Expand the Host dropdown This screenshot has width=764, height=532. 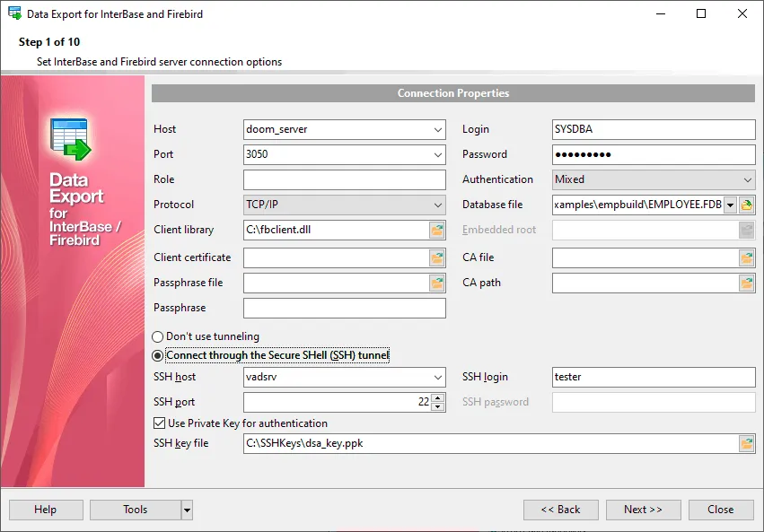[437, 129]
